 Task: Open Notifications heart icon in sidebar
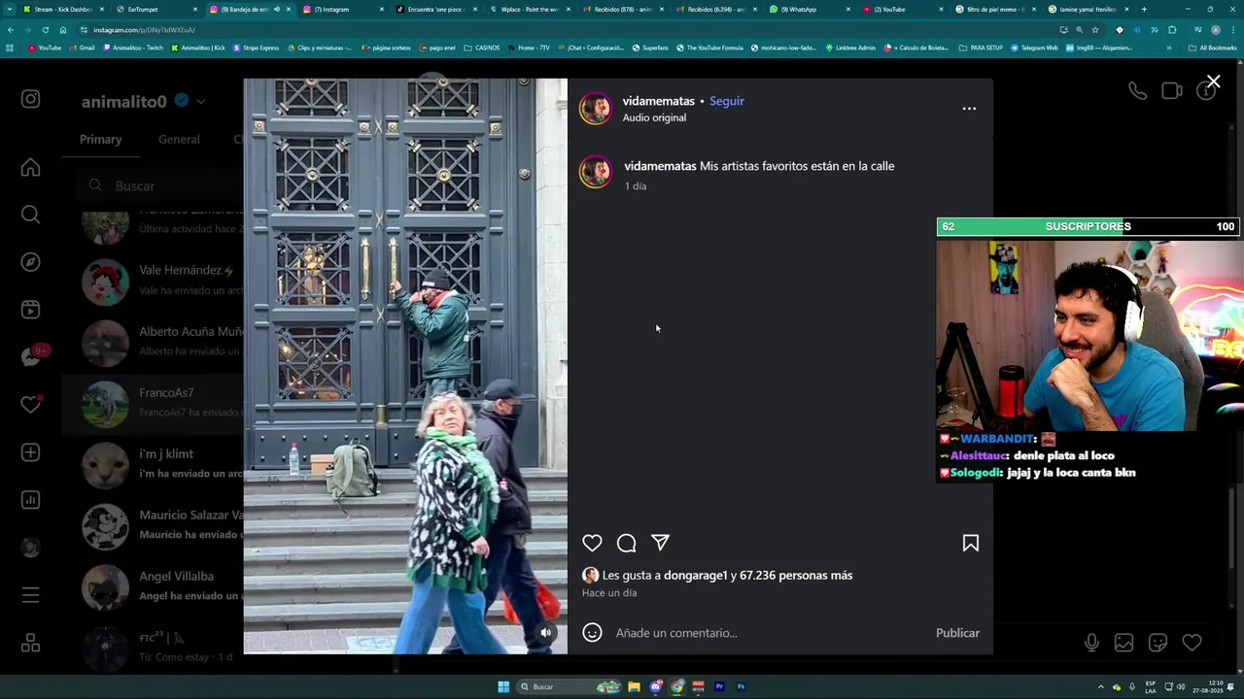click(30, 405)
